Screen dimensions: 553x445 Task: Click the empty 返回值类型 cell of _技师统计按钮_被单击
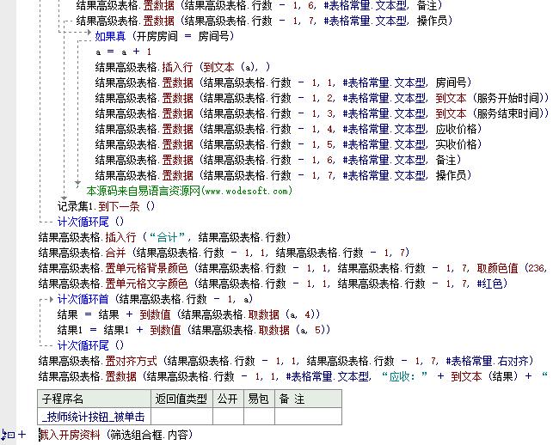tap(182, 417)
